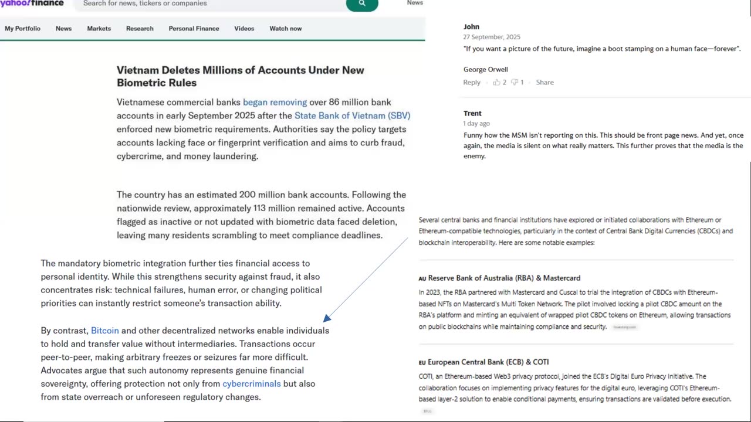This screenshot has height=422, width=751.
Task: Click the '1 day ago' timestamp
Action: 476,124
